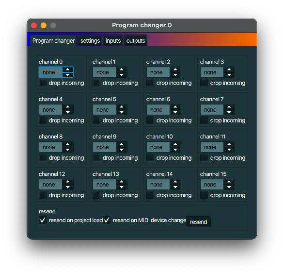Increment channel 0 program with up arrow
The image size is (284, 275).
[68, 69]
